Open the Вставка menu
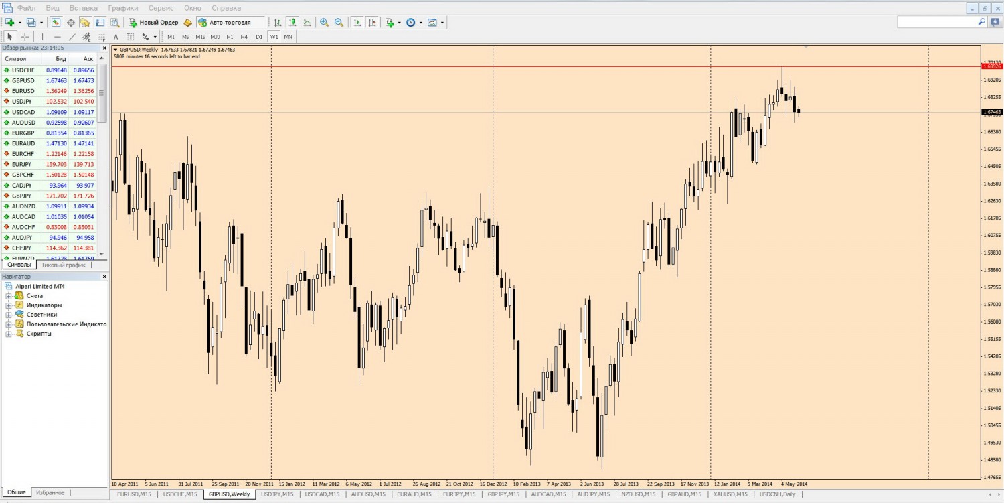 coord(84,8)
